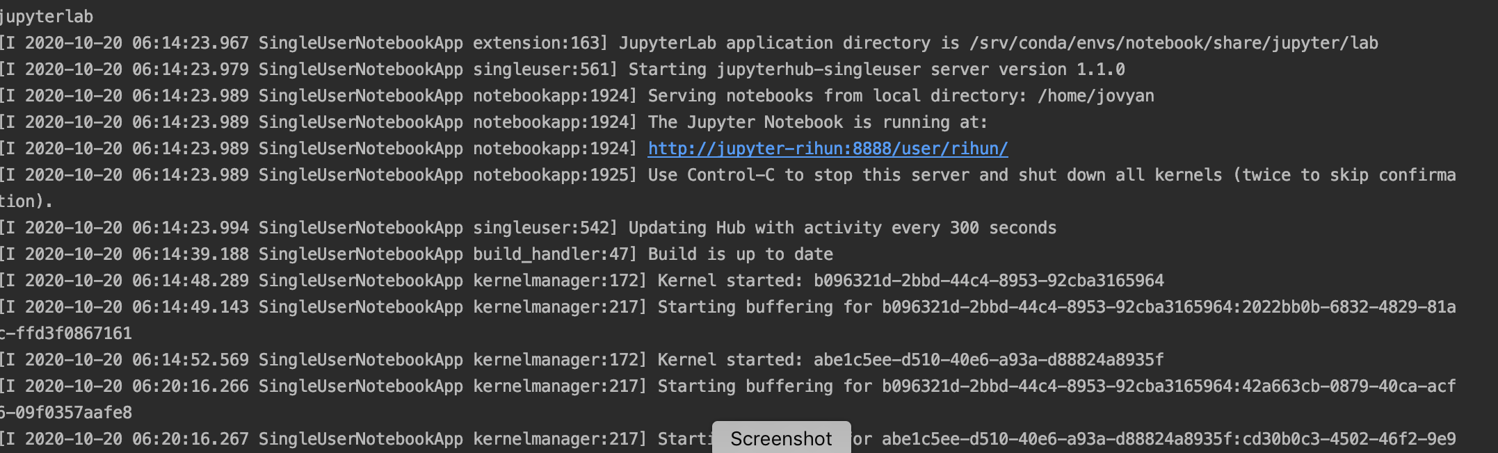1498x453 pixels.
Task: Click the wrapped text 'c-ffd3f0867161'
Action: point(65,333)
